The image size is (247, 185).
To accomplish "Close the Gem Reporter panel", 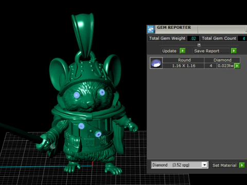I will [x=246, y=29].
